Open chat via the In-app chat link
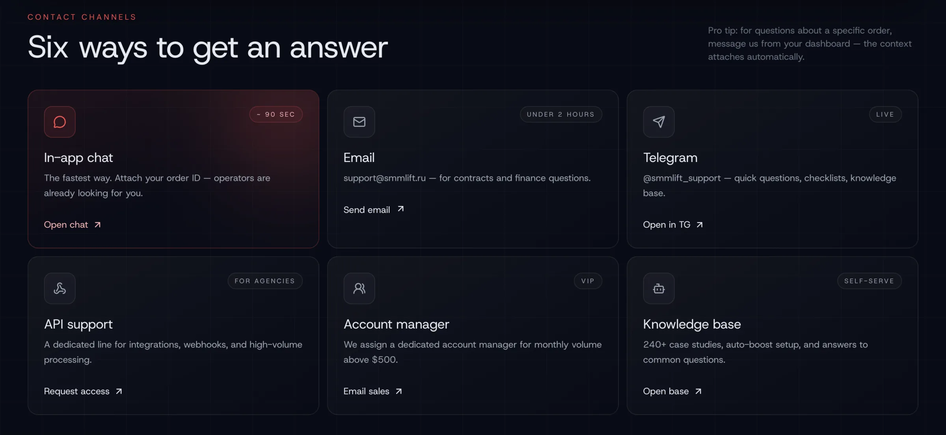This screenshot has height=435, width=946. pos(66,225)
